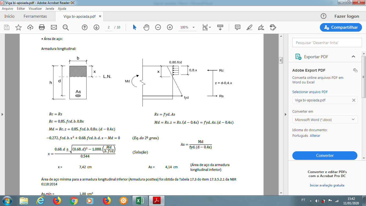Open the Arquivo menu
Screen dimensions: 366x206
point(8,9)
